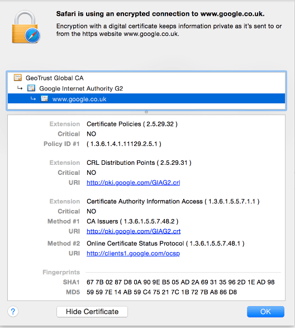Click Online Certificate Status Protocol text
295x328 pixels.
coord(165,244)
